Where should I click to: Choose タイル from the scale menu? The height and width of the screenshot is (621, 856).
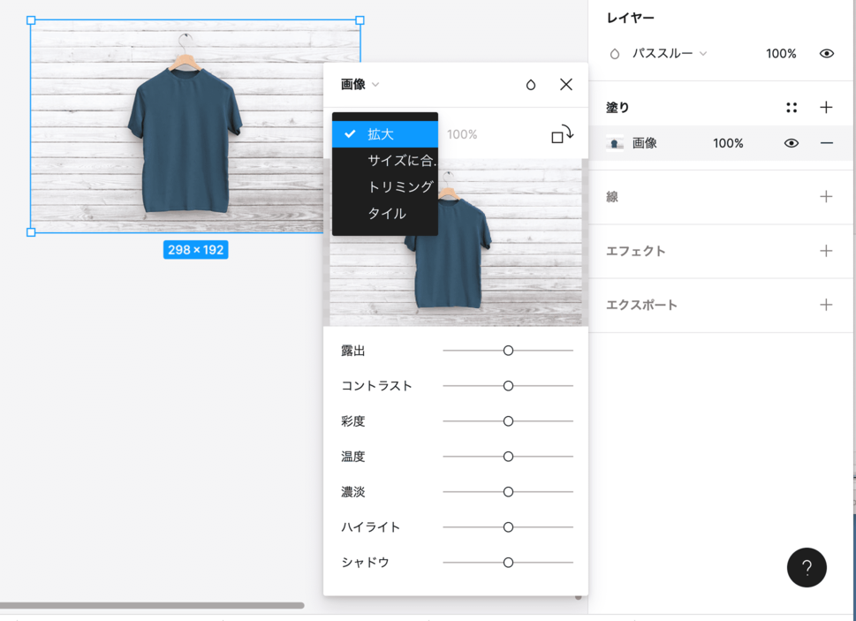point(387,213)
